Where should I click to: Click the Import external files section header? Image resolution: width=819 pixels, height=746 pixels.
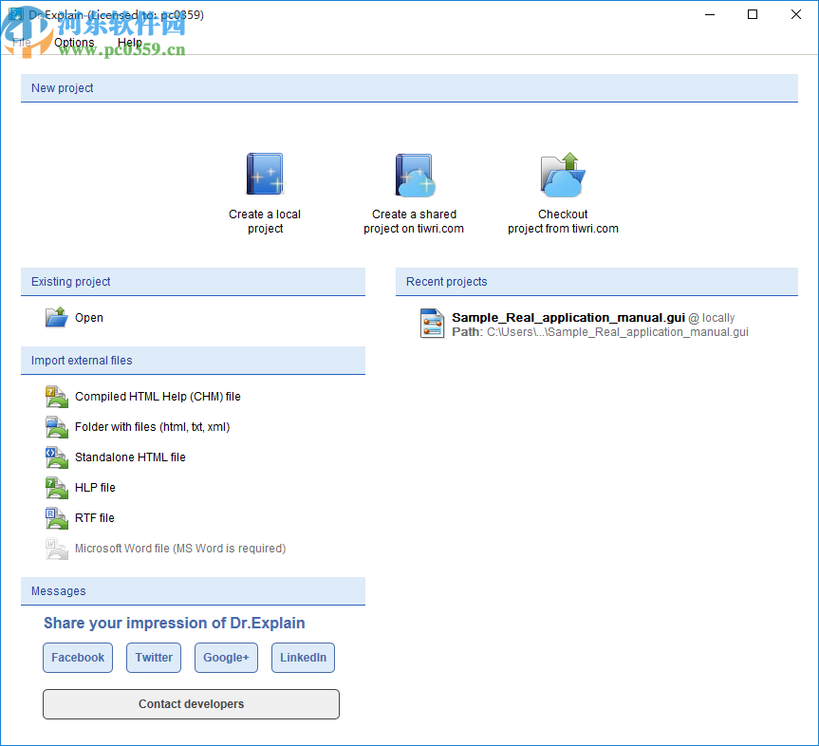point(193,361)
